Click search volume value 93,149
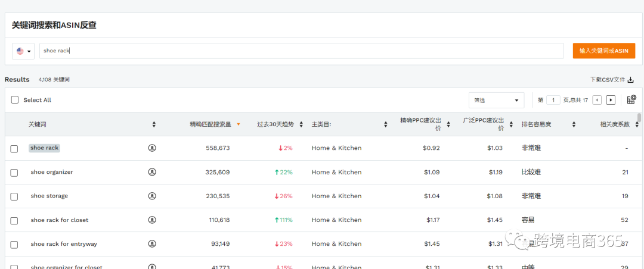644x269 pixels. click(x=221, y=244)
